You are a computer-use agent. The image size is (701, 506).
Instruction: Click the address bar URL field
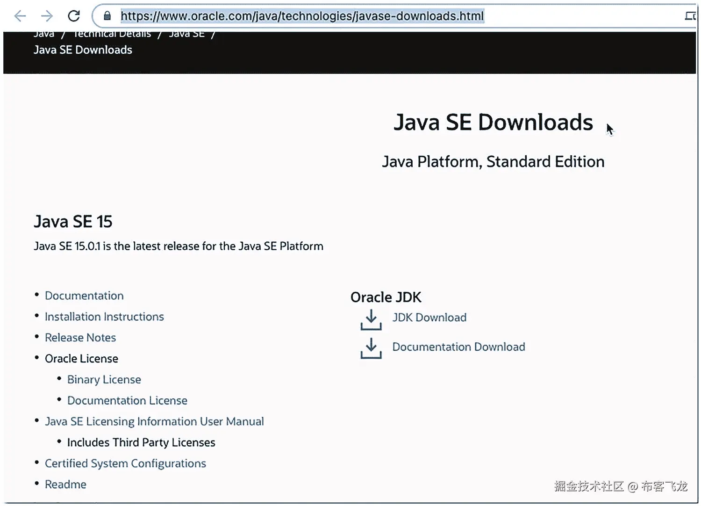(302, 16)
